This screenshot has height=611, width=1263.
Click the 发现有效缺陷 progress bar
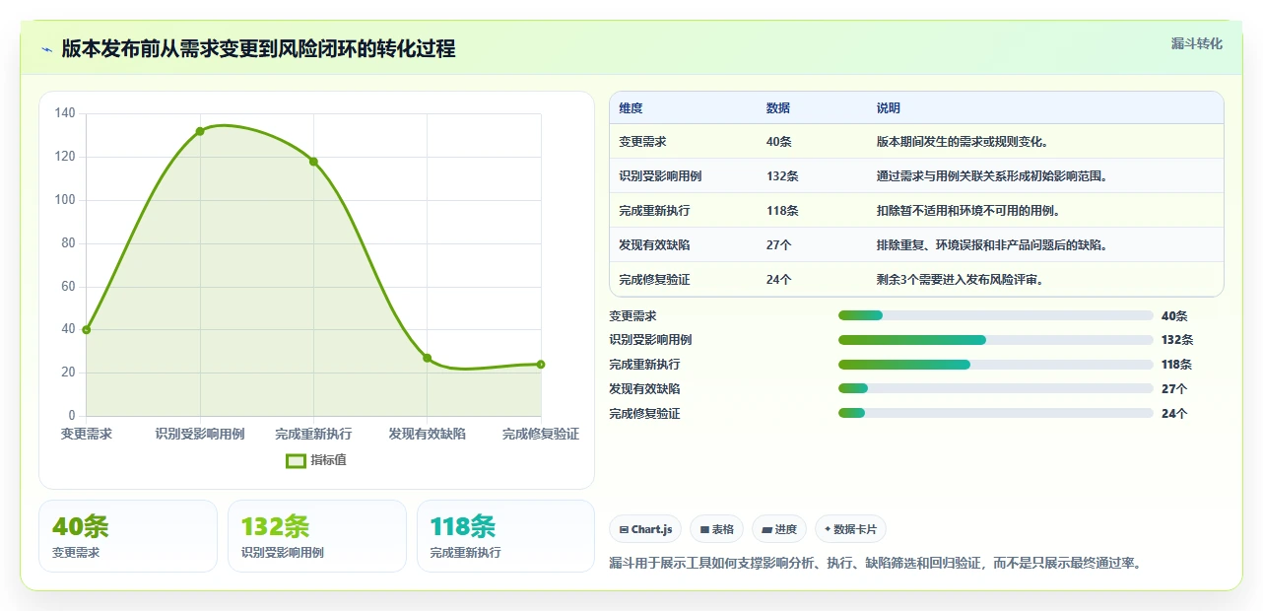click(x=995, y=389)
